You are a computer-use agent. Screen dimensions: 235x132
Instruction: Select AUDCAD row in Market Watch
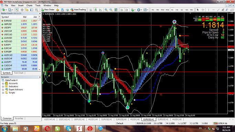click(19, 55)
